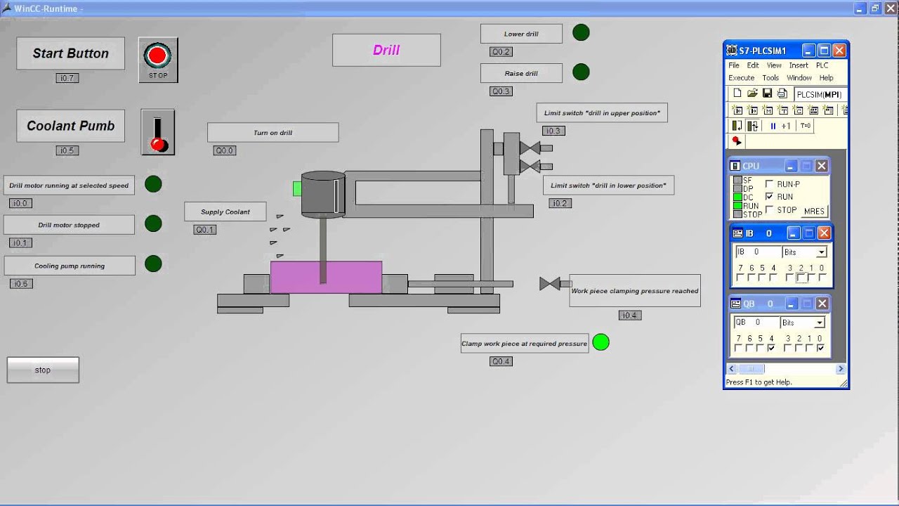Insert a vertical bits sub-window

(829, 110)
